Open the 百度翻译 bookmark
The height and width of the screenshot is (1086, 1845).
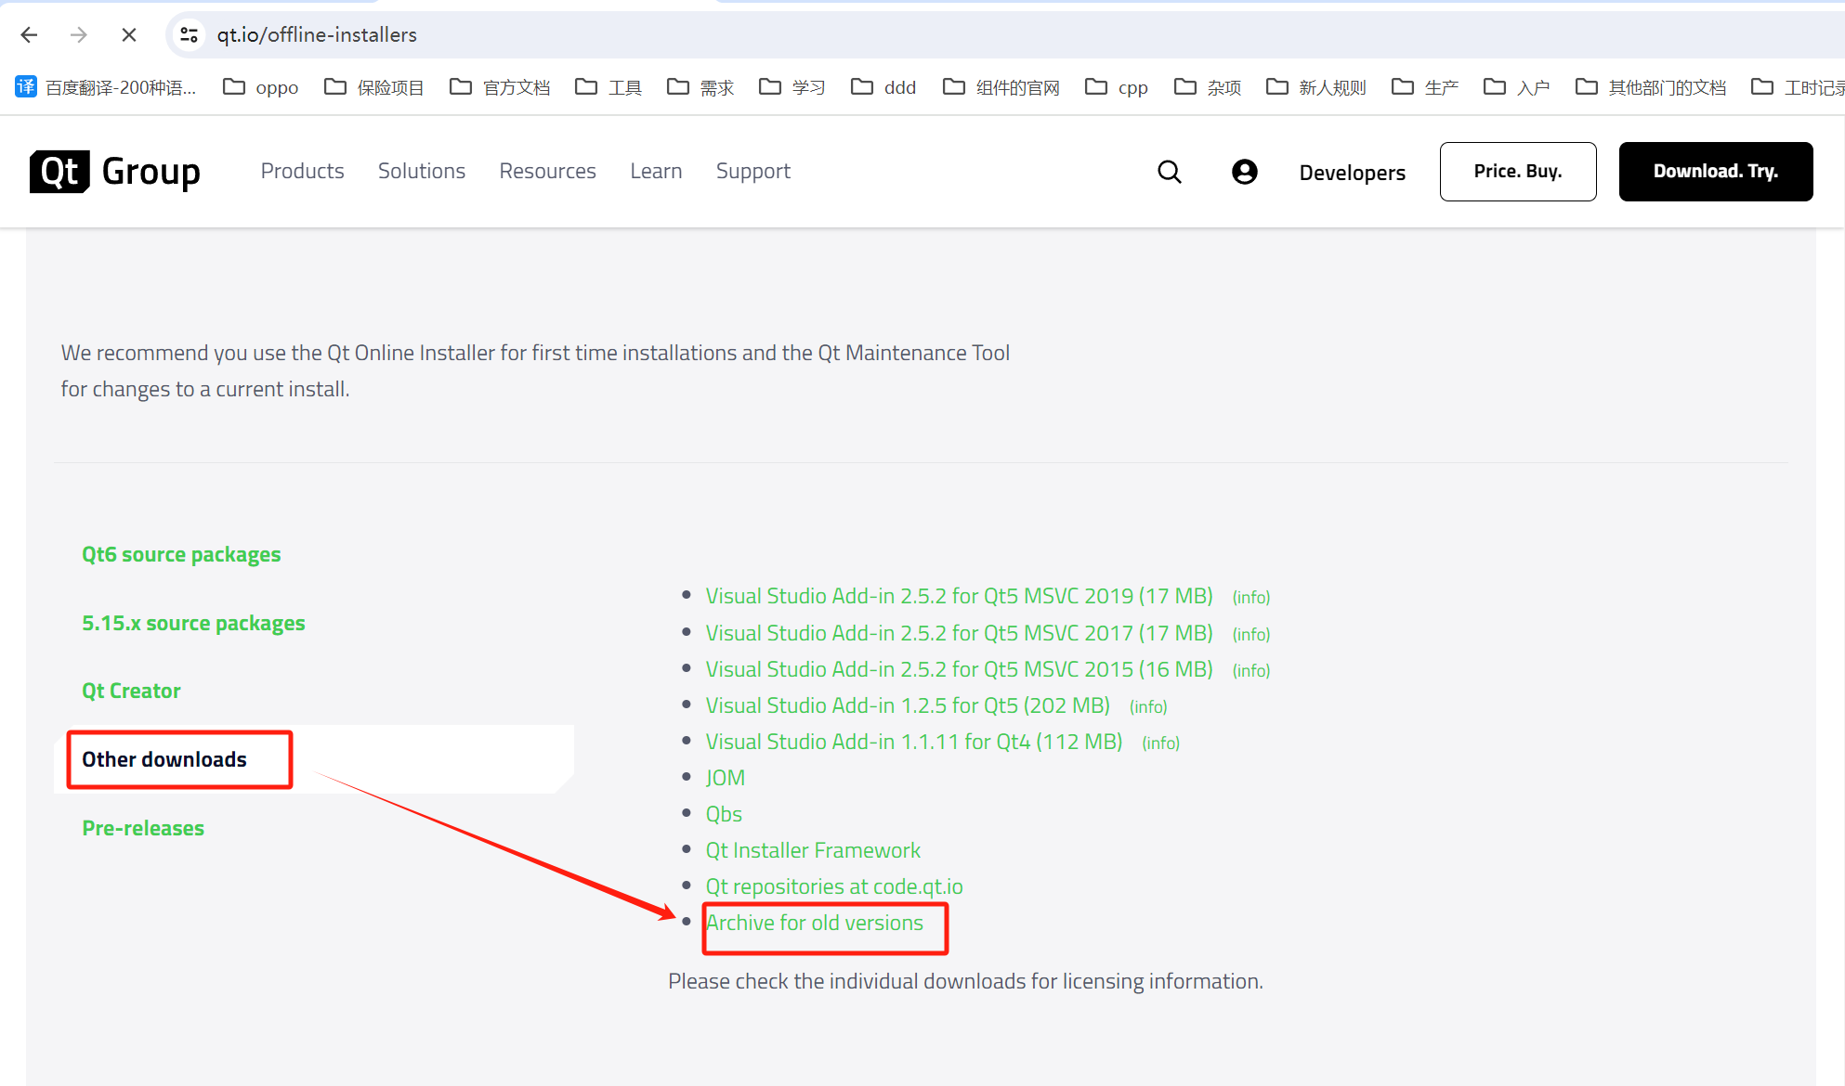106,87
